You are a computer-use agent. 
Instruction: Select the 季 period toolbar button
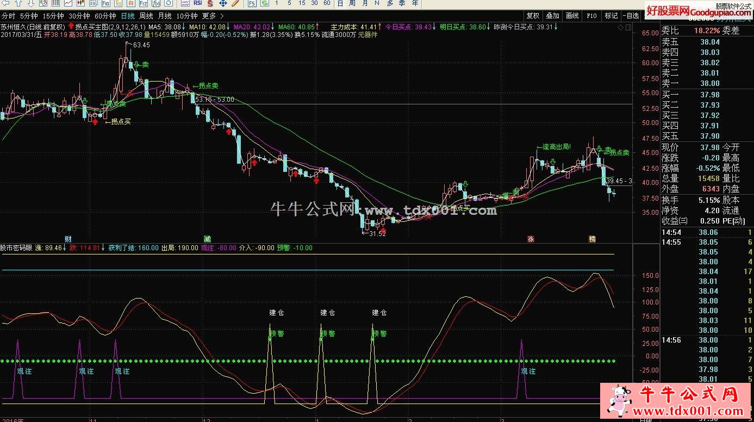402,3
